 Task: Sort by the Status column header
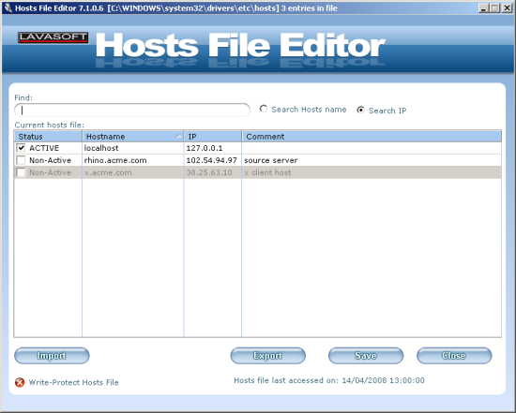coord(48,136)
